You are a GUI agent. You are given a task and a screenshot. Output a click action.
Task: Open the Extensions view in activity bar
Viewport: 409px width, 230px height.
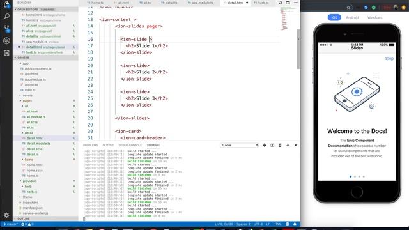(6, 53)
